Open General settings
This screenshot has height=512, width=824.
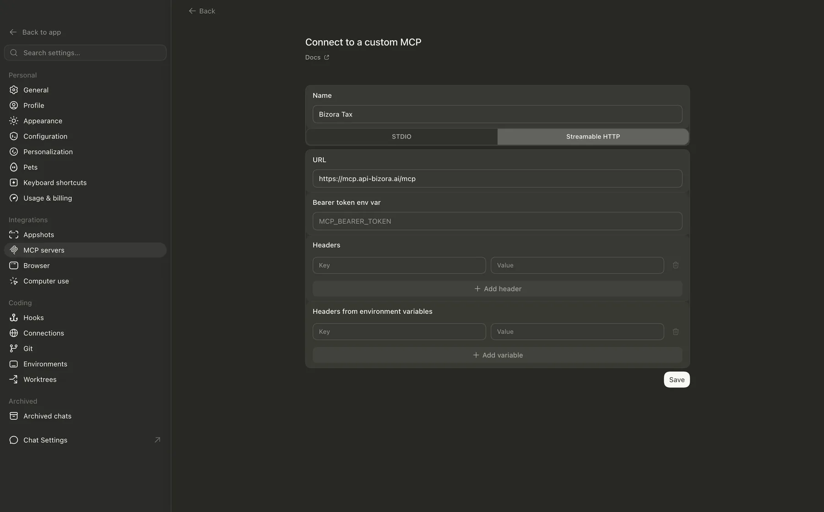(85, 90)
